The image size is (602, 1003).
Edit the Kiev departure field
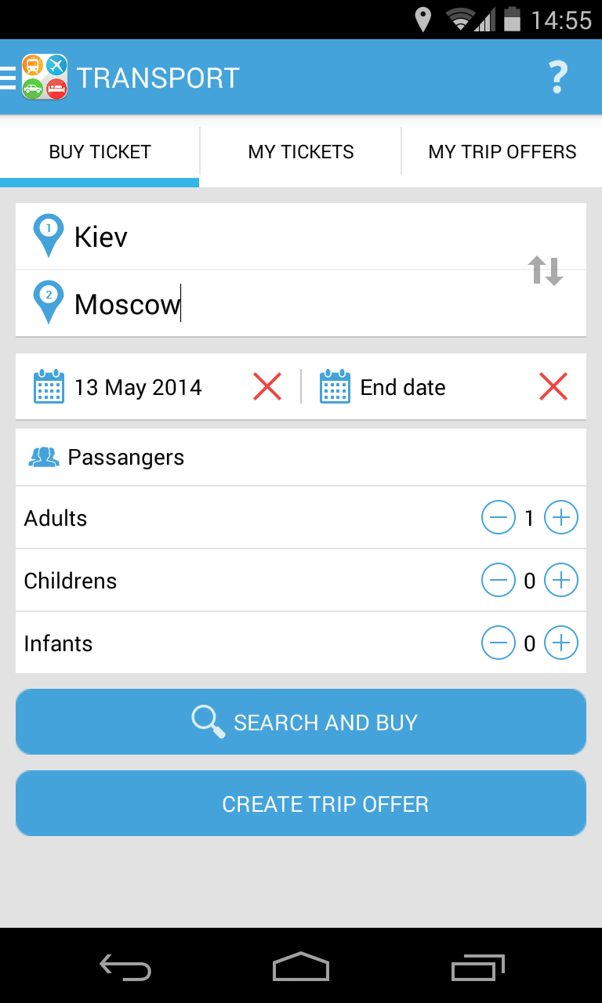click(274, 237)
